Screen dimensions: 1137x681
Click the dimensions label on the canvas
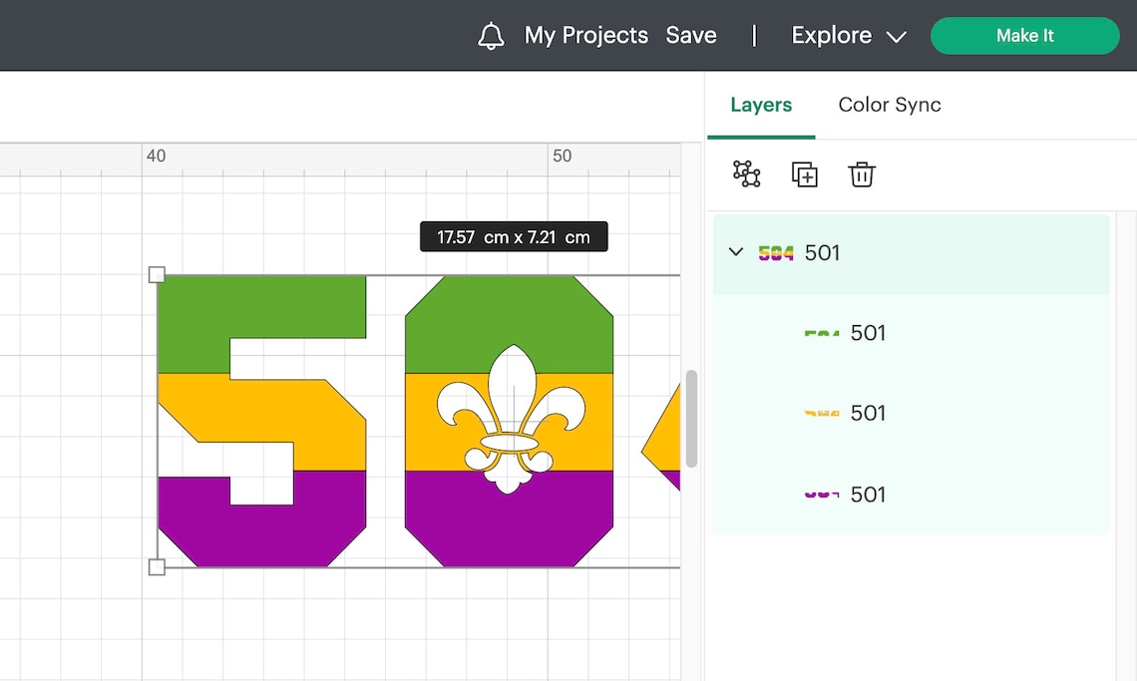coord(514,236)
